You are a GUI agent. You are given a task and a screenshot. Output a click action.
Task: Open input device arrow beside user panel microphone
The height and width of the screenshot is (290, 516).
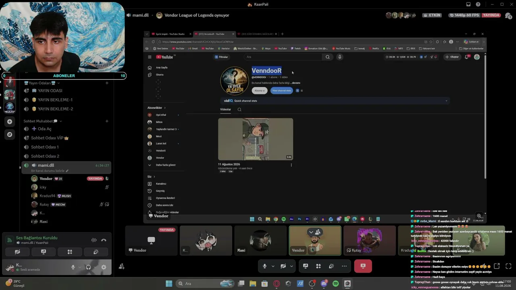click(x=80, y=267)
